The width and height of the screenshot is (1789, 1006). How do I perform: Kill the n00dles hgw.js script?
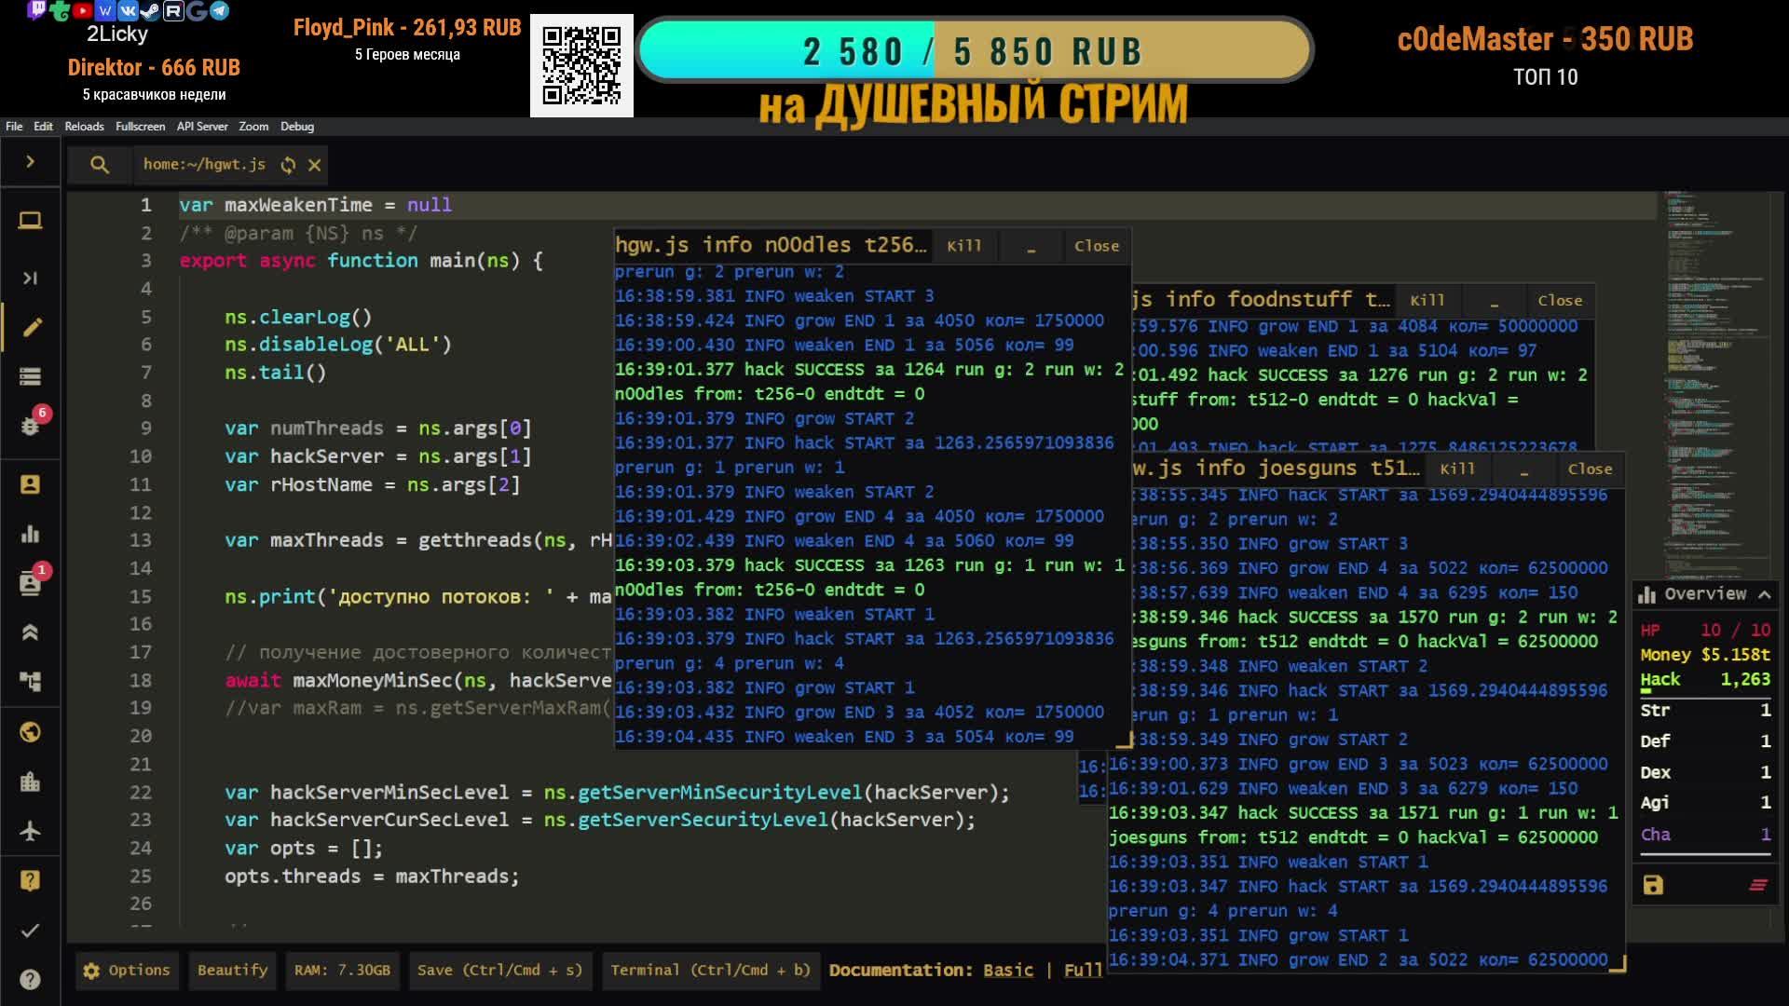point(963,246)
